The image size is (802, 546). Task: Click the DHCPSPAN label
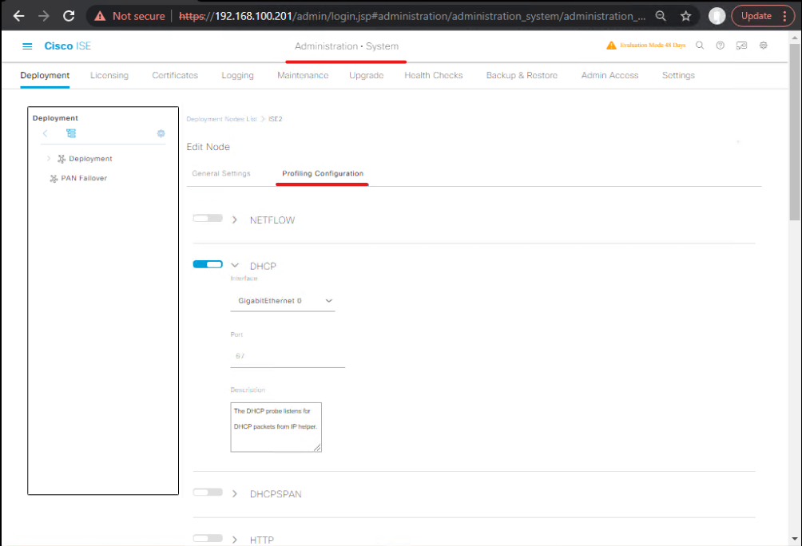coord(276,494)
